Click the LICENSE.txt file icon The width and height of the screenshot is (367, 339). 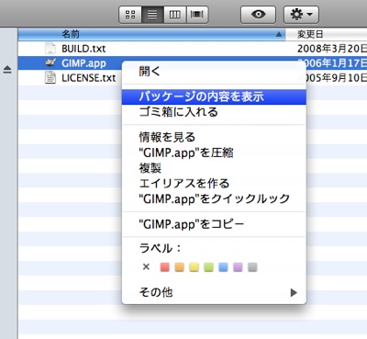pos(50,77)
